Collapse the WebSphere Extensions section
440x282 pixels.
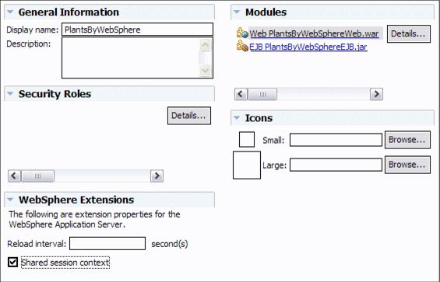10,200
